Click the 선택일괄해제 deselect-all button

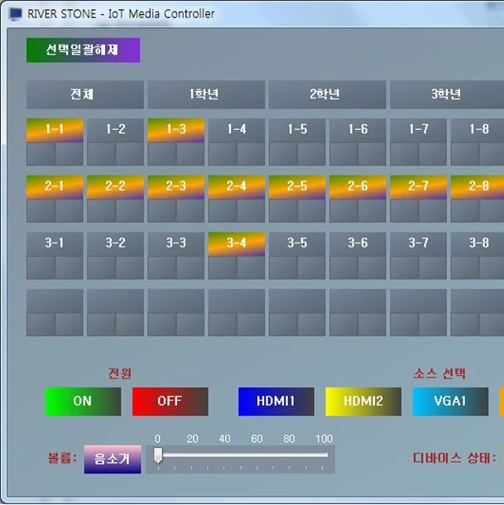tap(83, 50)
